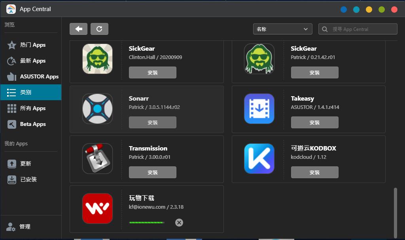Open the Beta Apps section
The width and height of the screenshot is (405, 240).
pyautogui.click(x=33, y=124)
